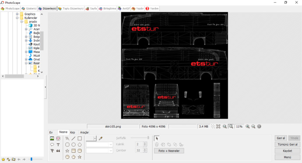Select the arrow pointer object tool

click(x=157, y=139)
